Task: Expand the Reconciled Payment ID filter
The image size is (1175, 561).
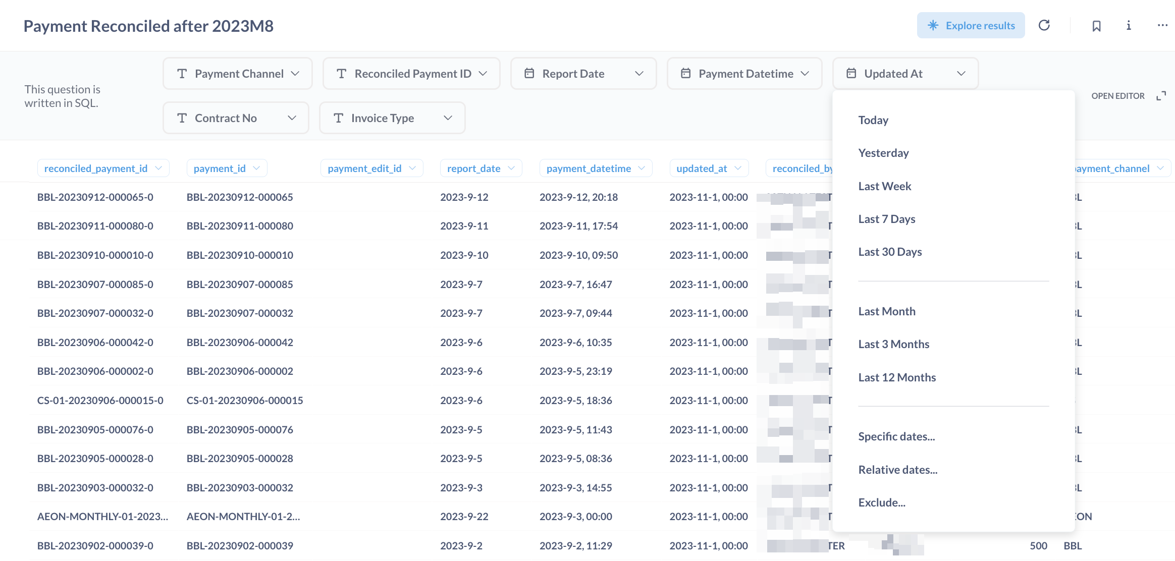Action: tap(411, 74)
